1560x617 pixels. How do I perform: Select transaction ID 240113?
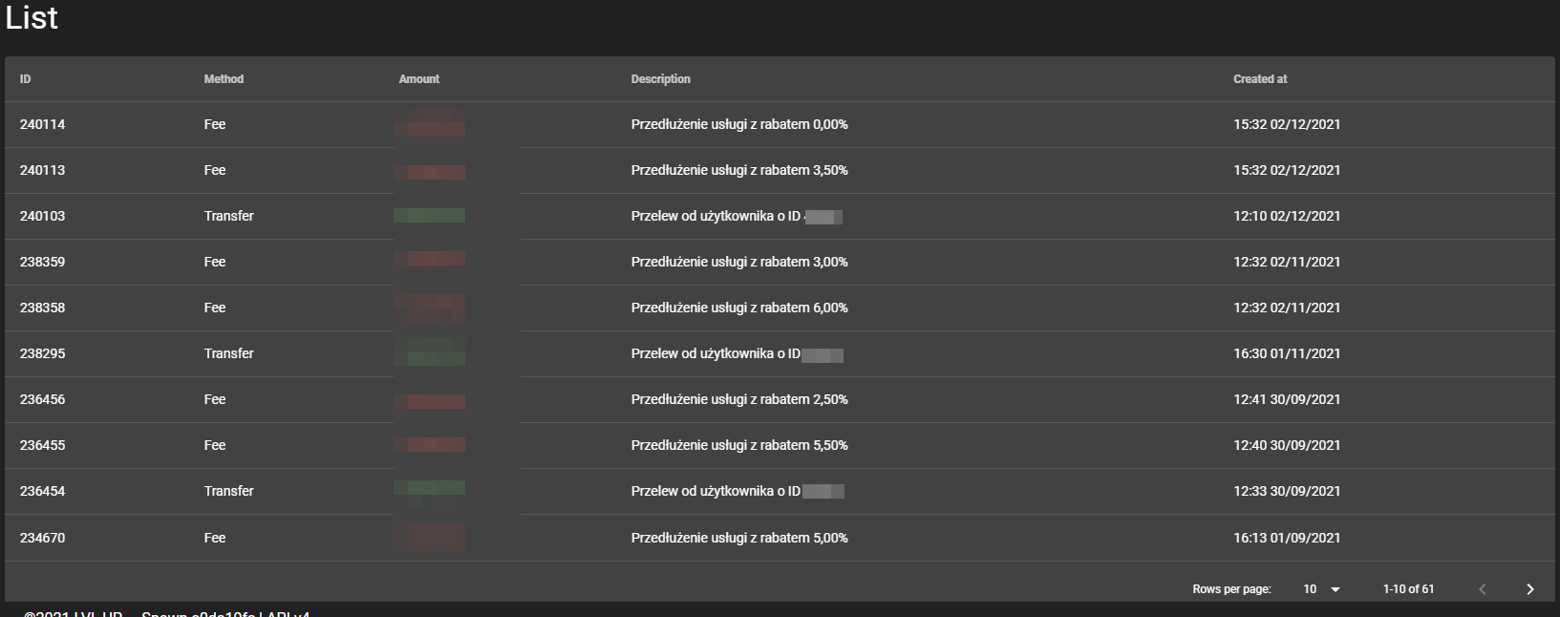pos(43,170)
